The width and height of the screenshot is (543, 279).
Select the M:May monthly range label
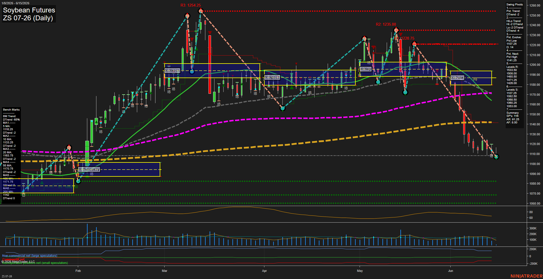point(366,69)
